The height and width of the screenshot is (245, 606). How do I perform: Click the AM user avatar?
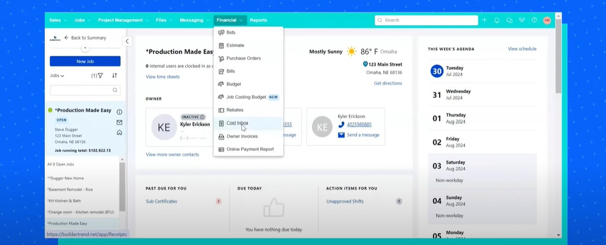547,20
